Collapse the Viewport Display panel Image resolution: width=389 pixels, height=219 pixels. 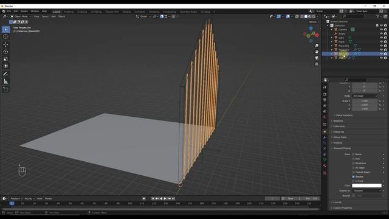click(342, 148)
